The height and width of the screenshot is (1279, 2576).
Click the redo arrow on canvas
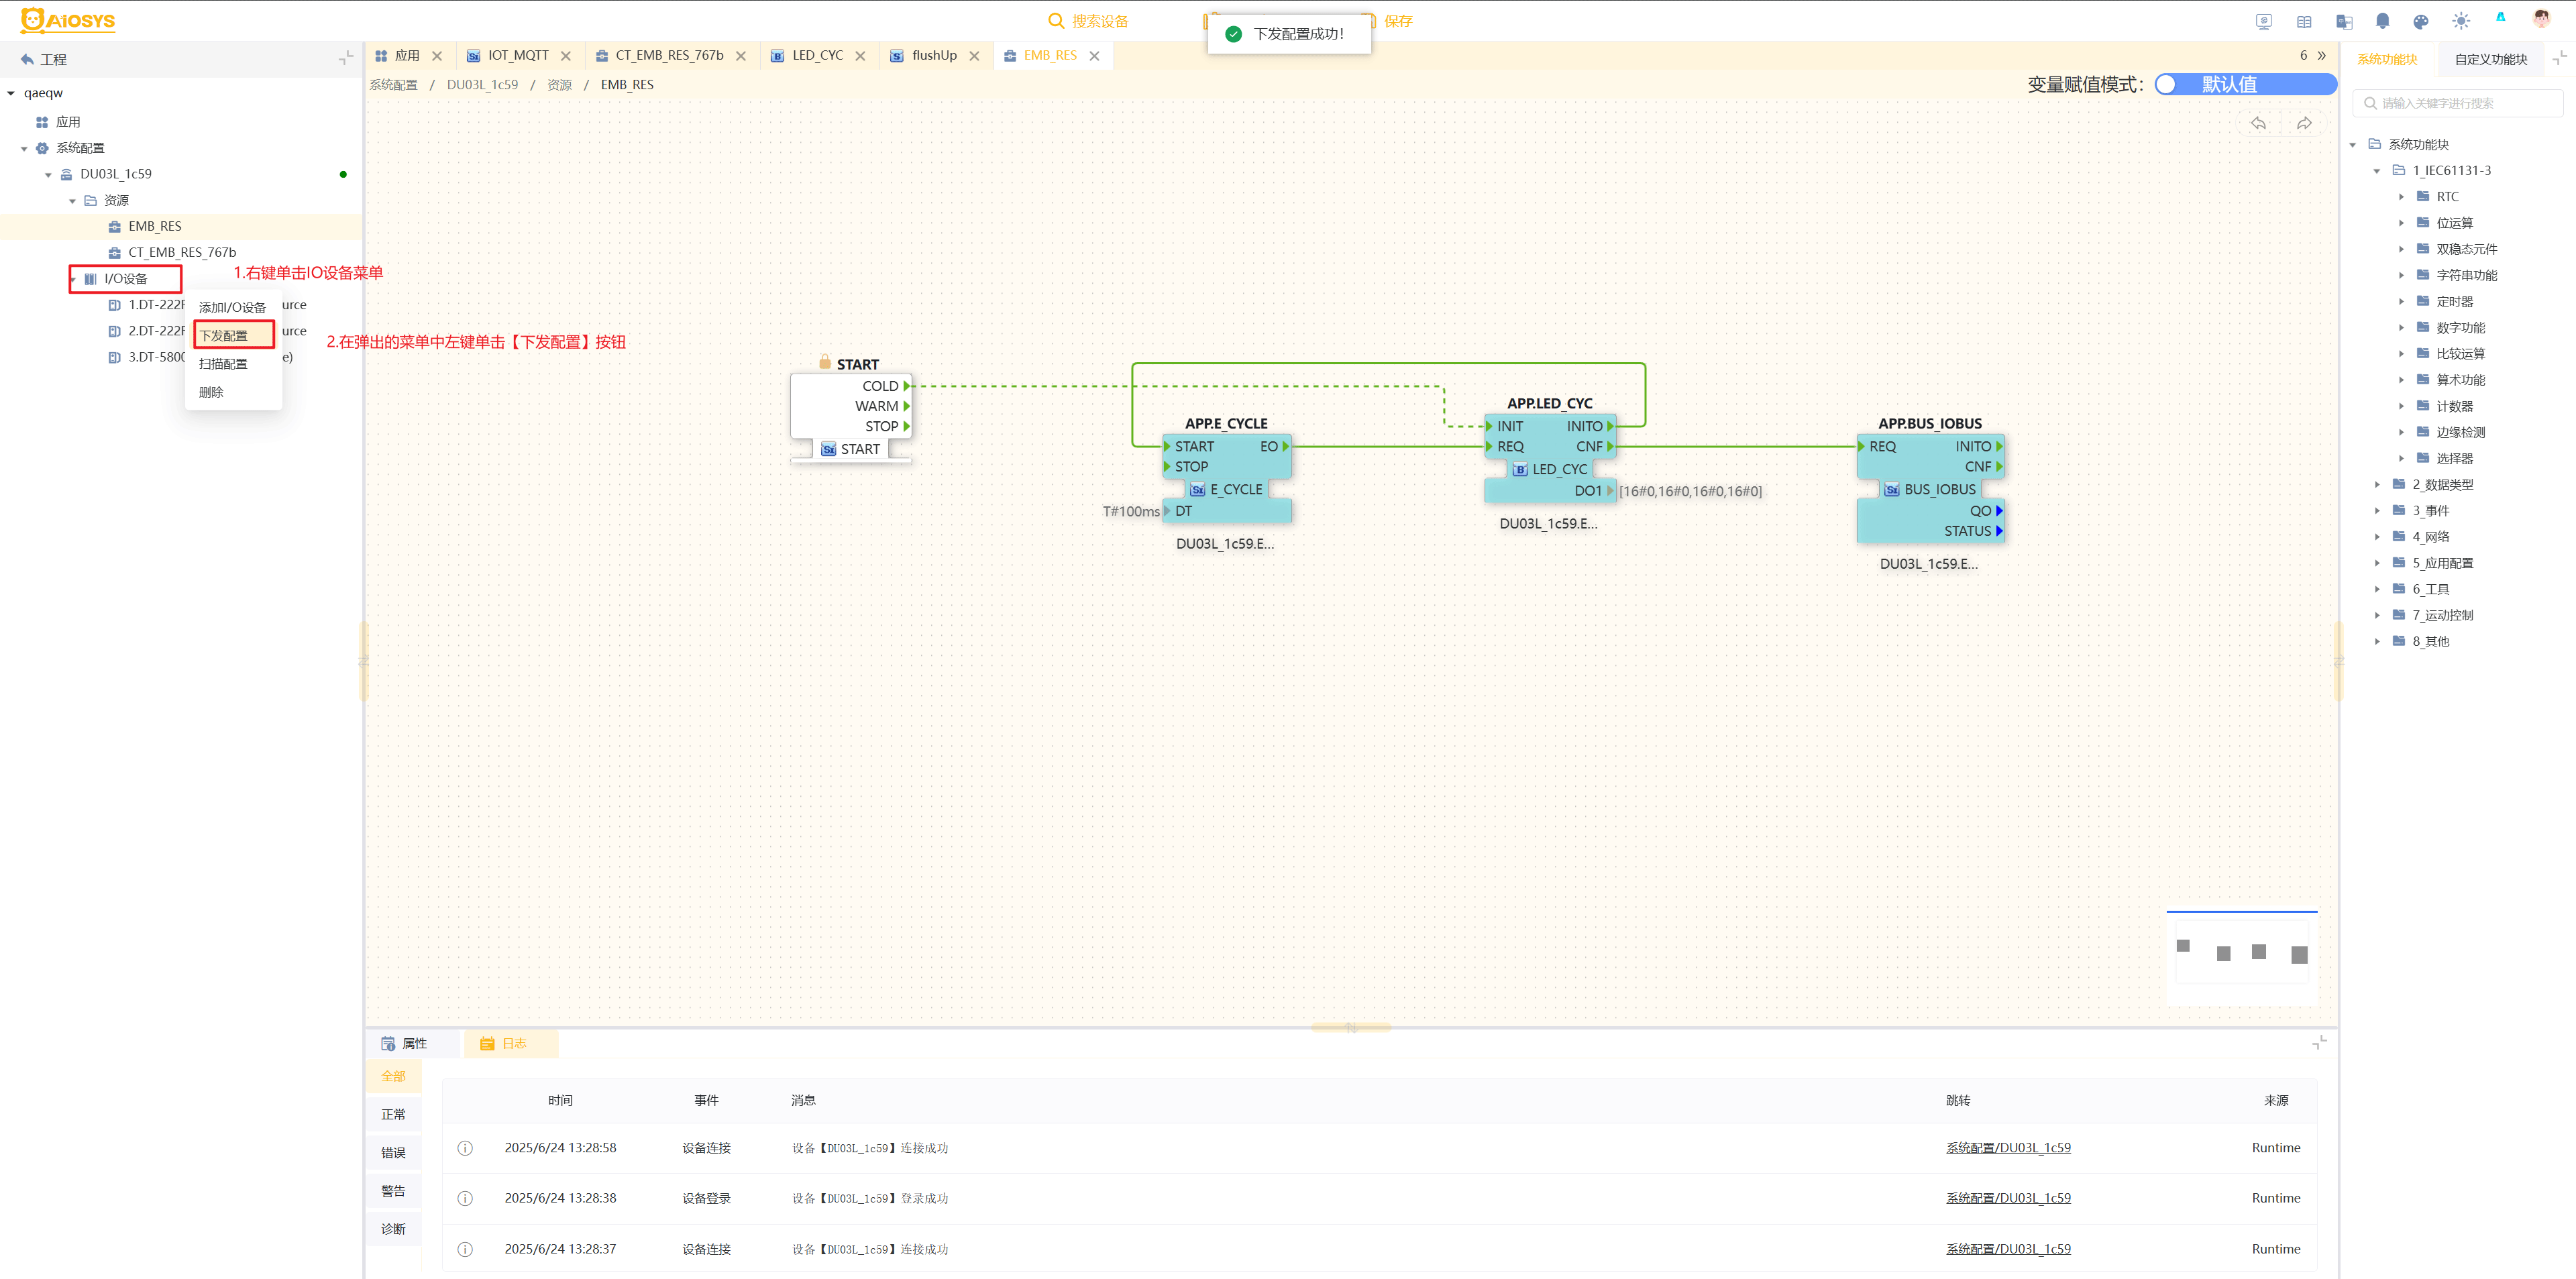pos(2304,123)
